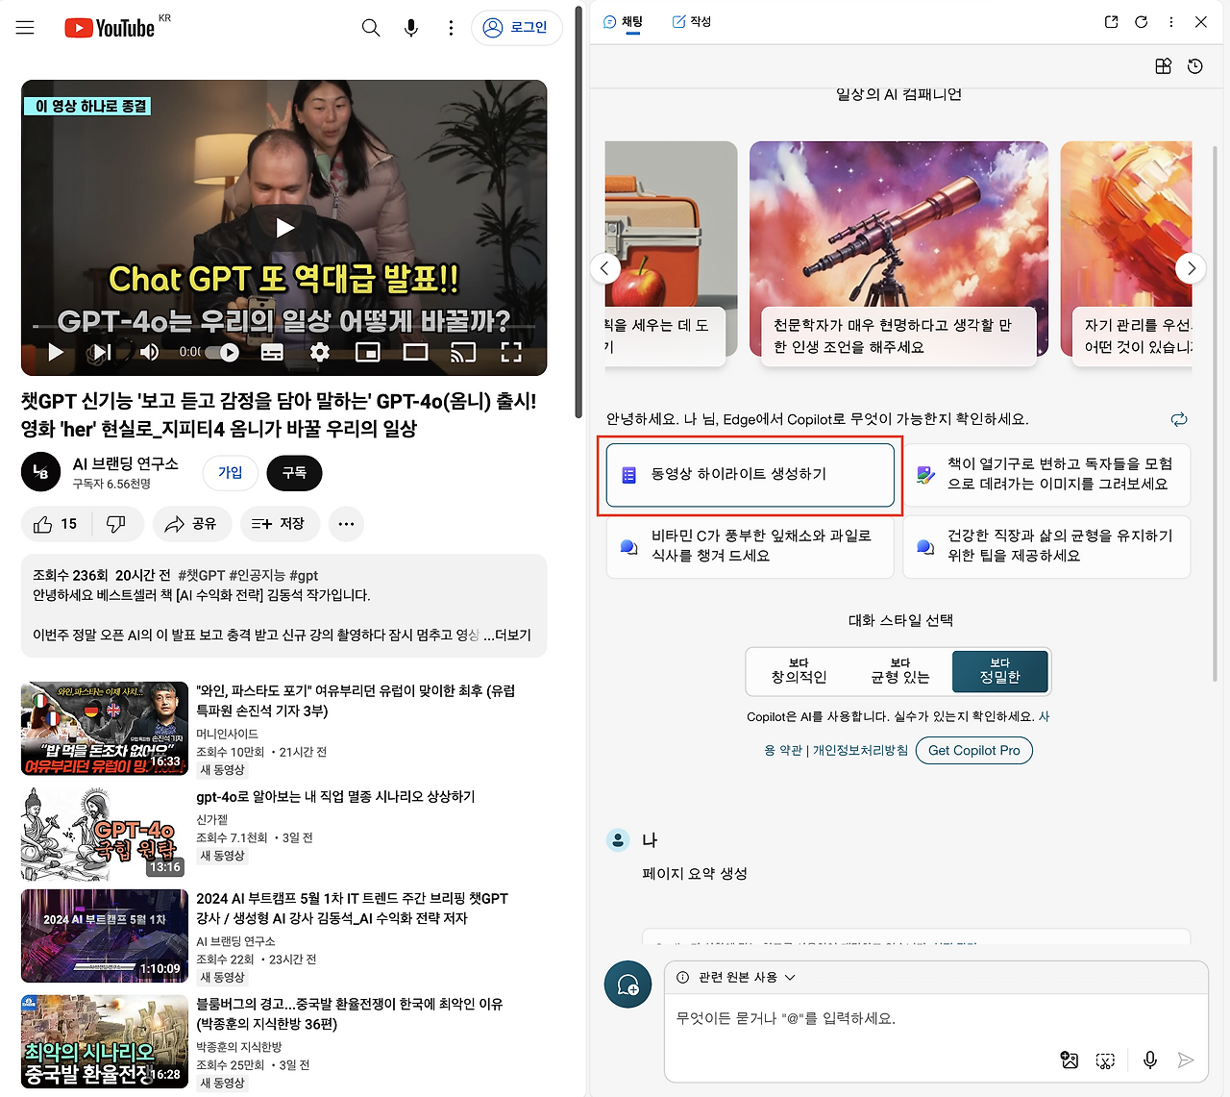
Task: Select the 정밀한 conversation style
Action: pos(1000,671)
